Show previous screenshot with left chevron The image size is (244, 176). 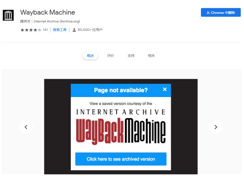(26, 127)
